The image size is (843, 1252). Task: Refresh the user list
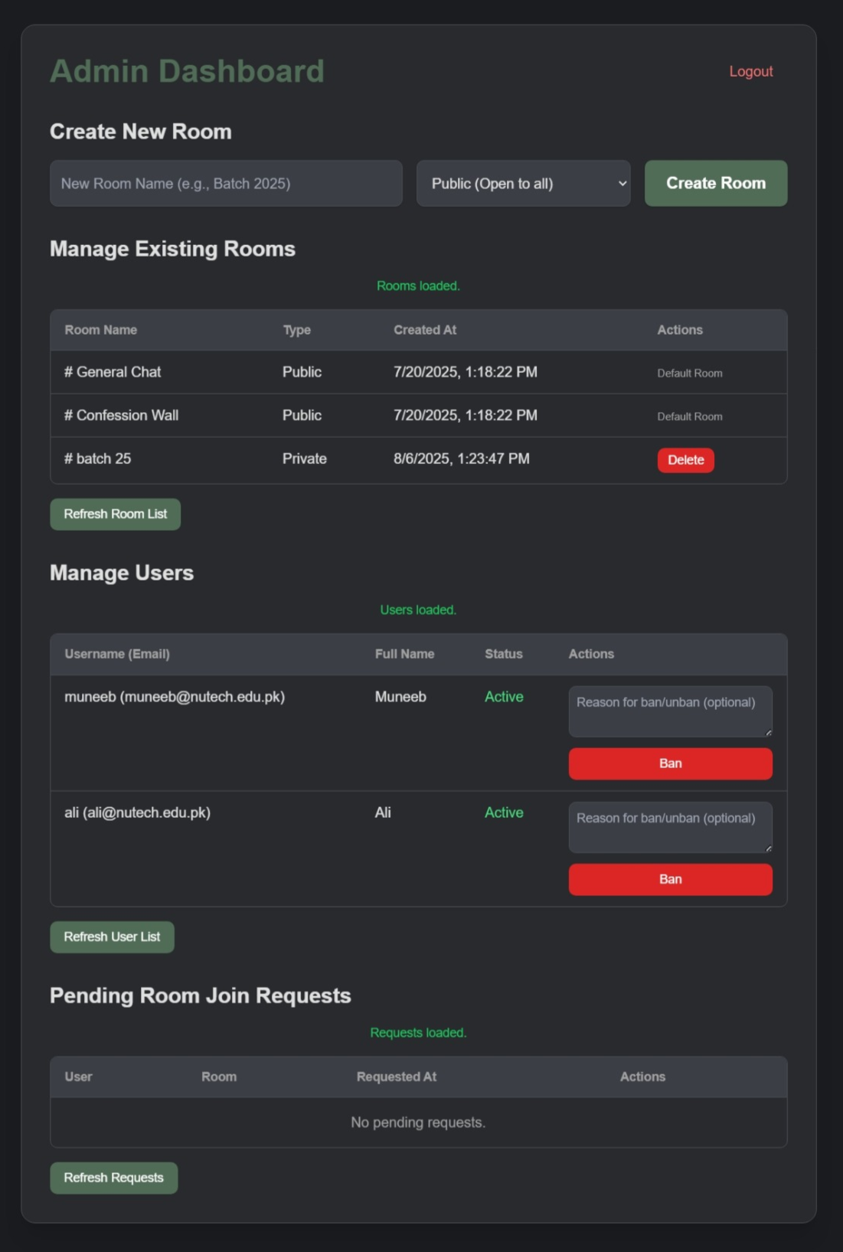pyautogui.click(x=112, y=937)
